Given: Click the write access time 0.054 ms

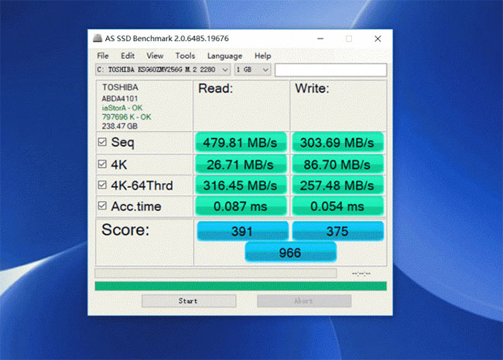Looking at the screenshot, I should tap(337, 206).
